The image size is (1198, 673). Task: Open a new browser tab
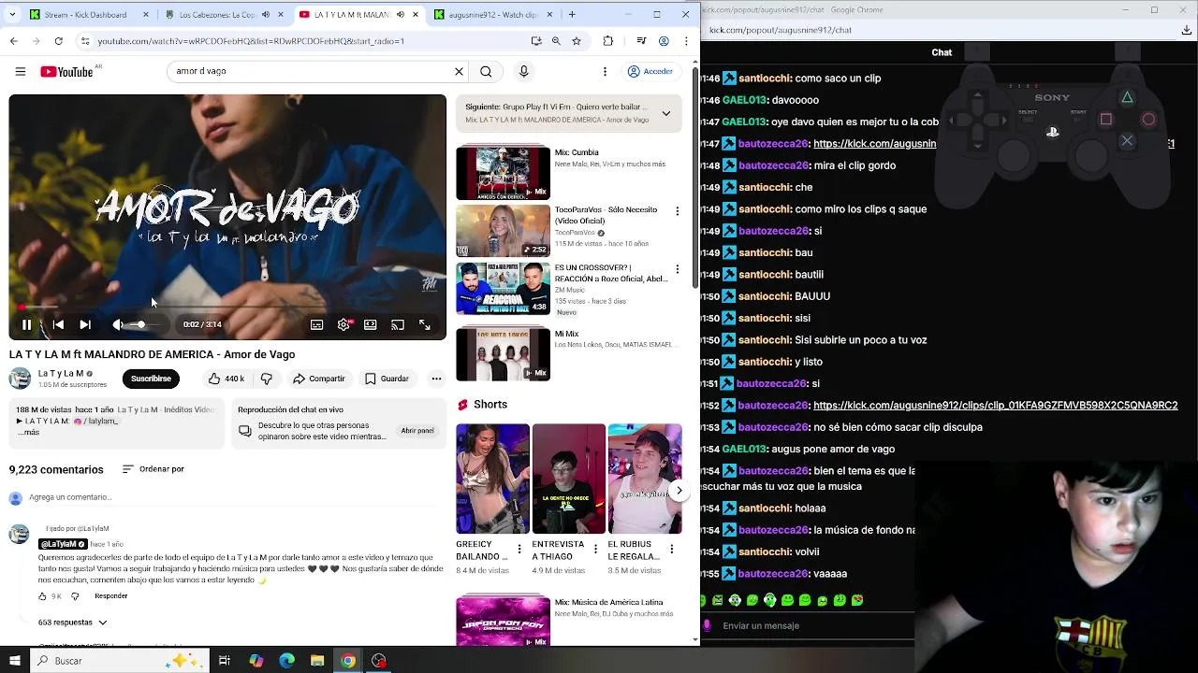pos(572,14)
